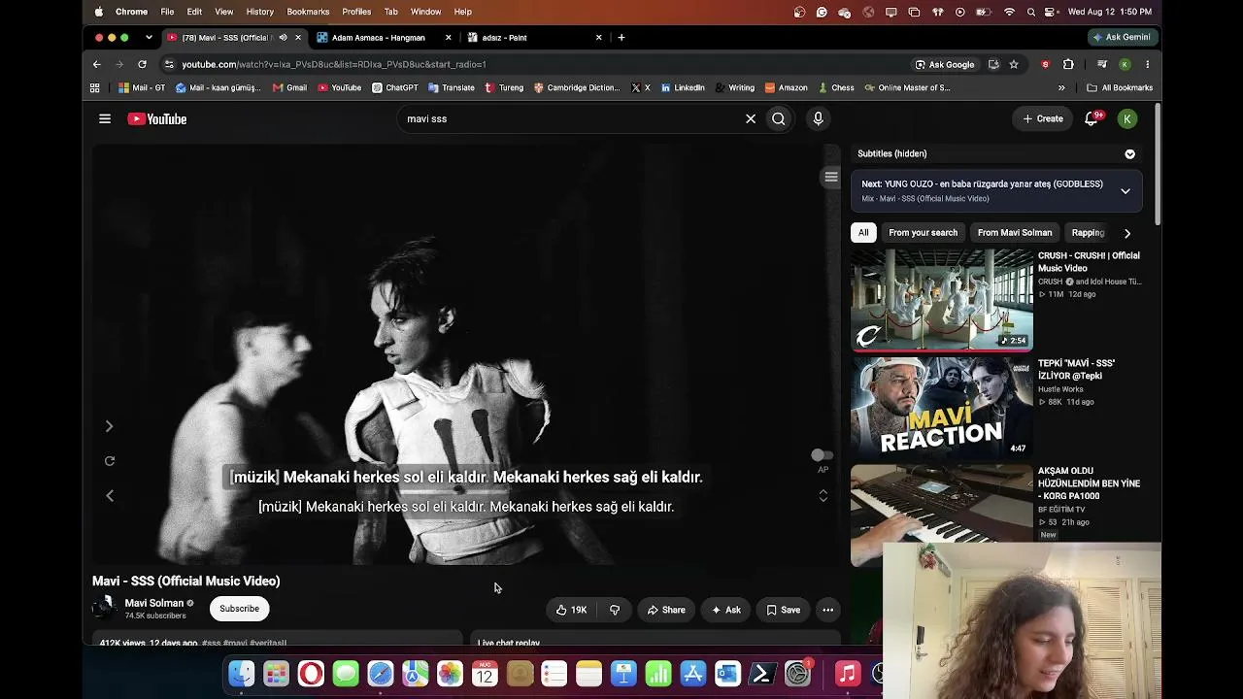Open the ChatGPT bookmark

coord(394,87)
